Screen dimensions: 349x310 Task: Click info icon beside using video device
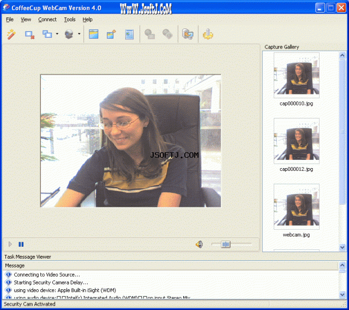(x=8, y=290)
